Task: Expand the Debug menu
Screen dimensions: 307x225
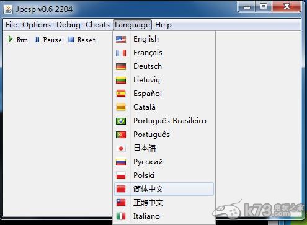Action: 68,25
